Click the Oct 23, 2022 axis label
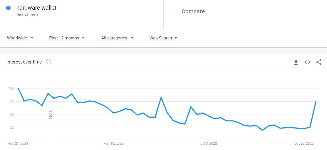Viewport: 327px width, 150px height. [304, 143]
